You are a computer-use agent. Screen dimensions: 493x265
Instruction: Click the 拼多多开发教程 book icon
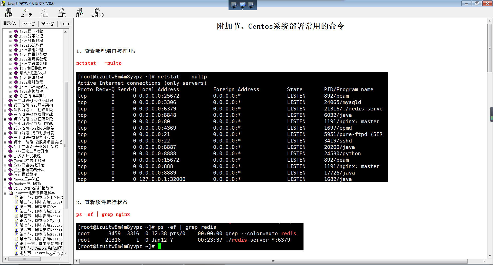(11, 156)
